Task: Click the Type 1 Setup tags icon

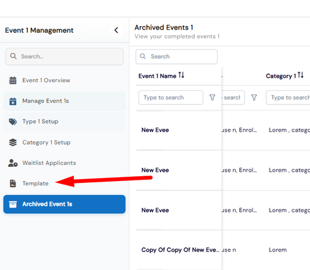Action: 13,122
